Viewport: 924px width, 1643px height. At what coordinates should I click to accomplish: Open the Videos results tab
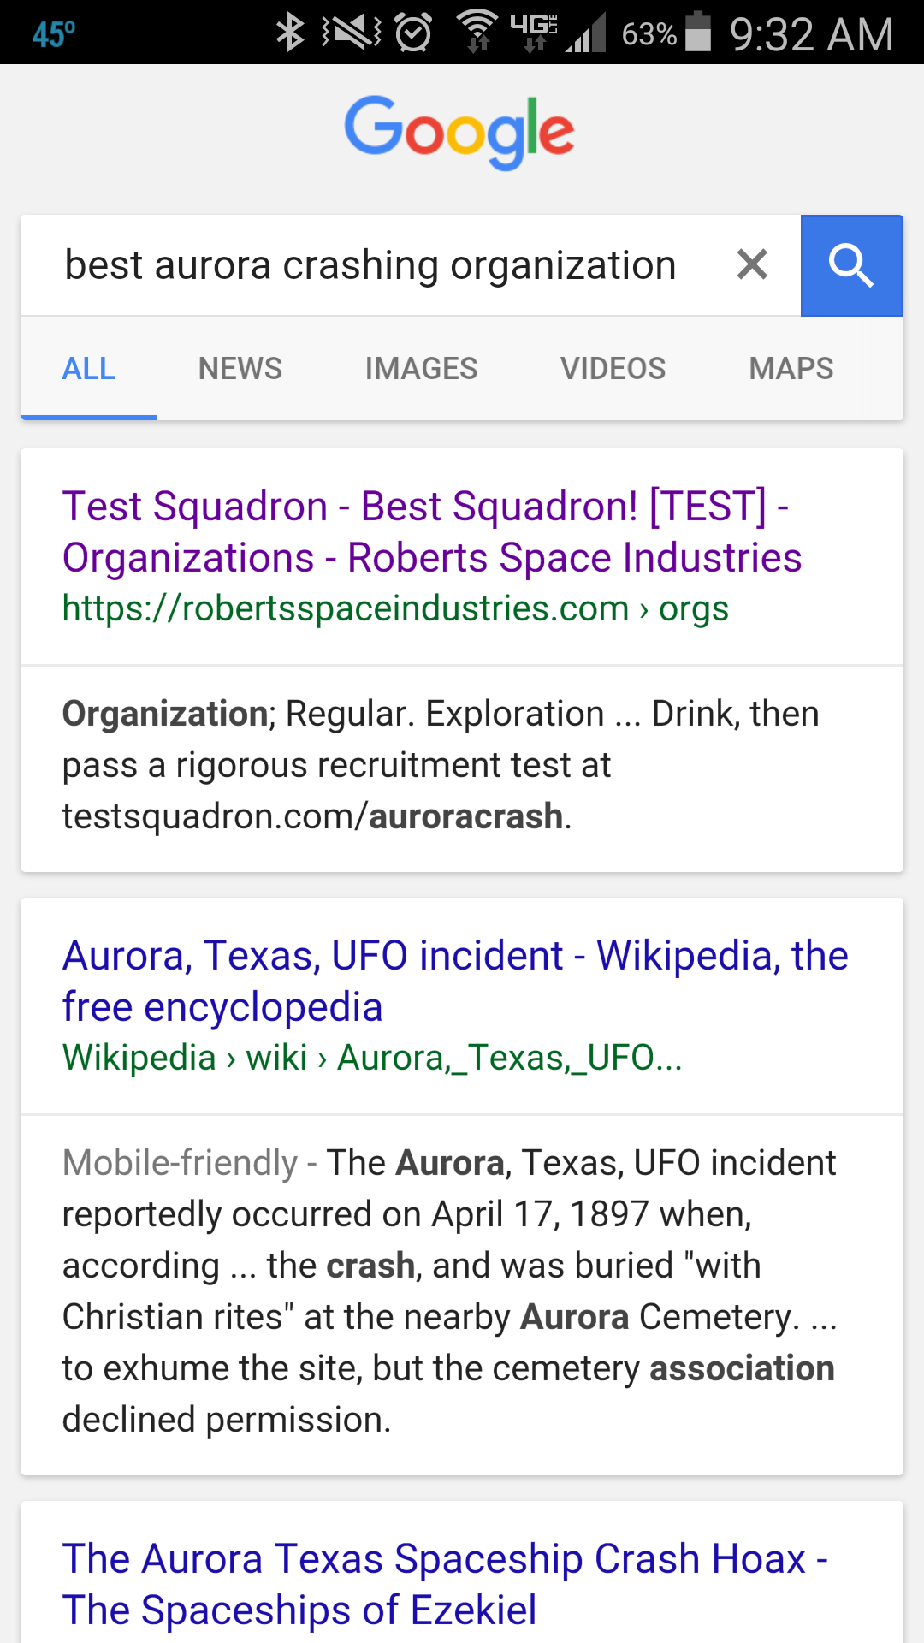(613, 369)
